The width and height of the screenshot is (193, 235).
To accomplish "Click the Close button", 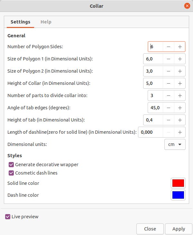I will (150, 229).
